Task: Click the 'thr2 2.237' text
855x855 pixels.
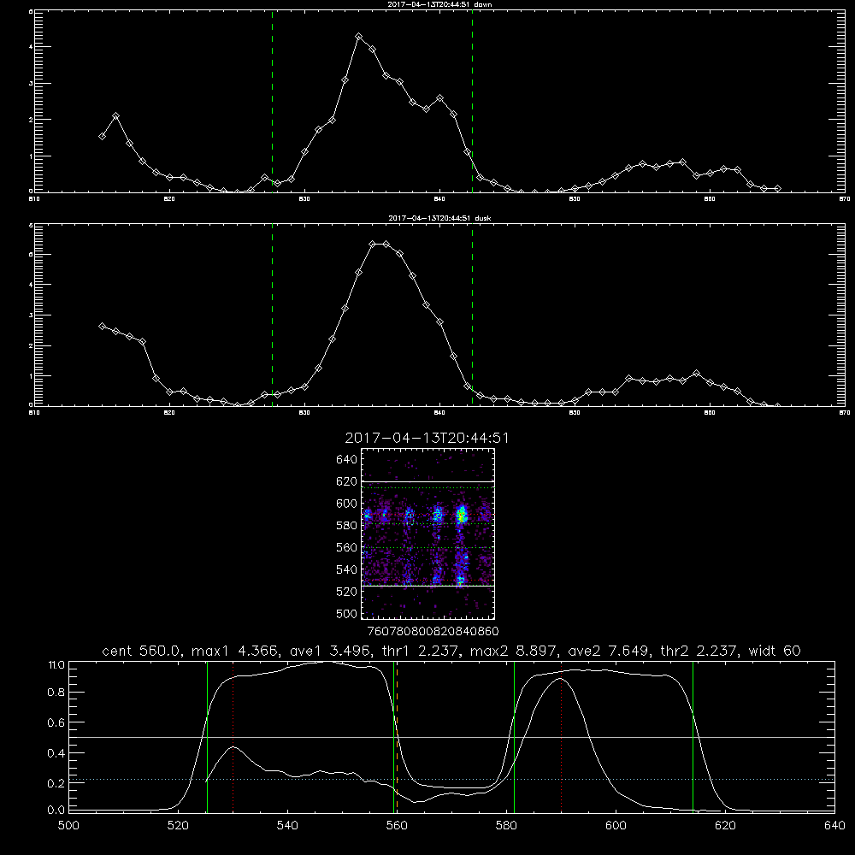Action: (x=699, y=651)
